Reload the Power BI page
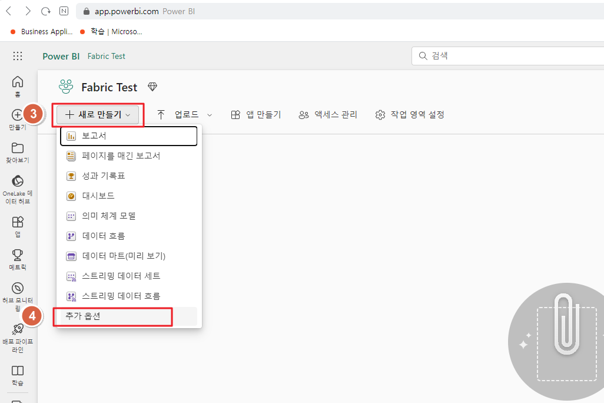 [x=45, y=11]
